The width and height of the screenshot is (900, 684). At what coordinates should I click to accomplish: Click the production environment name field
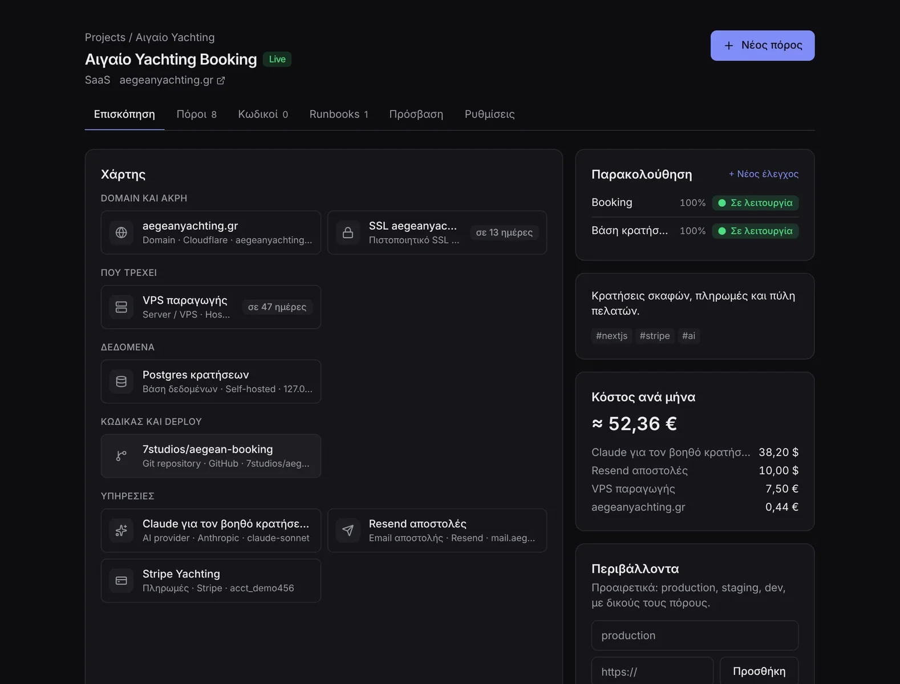tap(695, 635)
